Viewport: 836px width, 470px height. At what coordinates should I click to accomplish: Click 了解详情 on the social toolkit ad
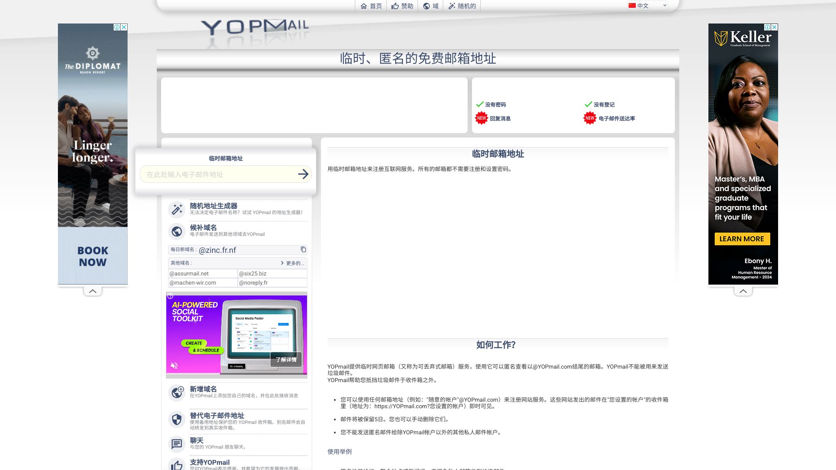point(286,359)
